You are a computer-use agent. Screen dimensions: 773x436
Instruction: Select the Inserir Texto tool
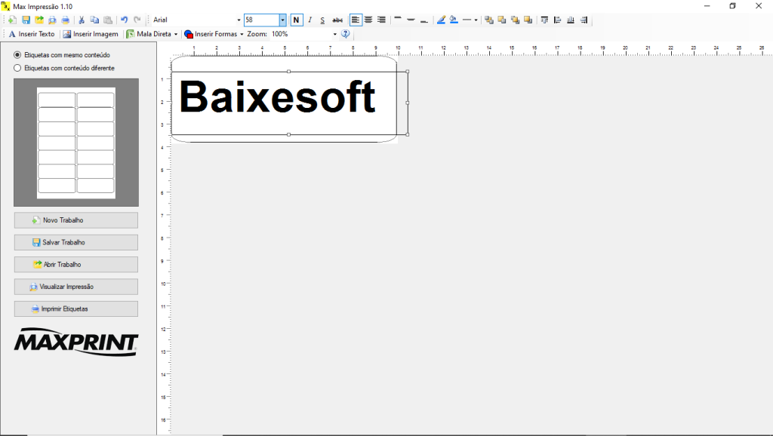[30, 34]
